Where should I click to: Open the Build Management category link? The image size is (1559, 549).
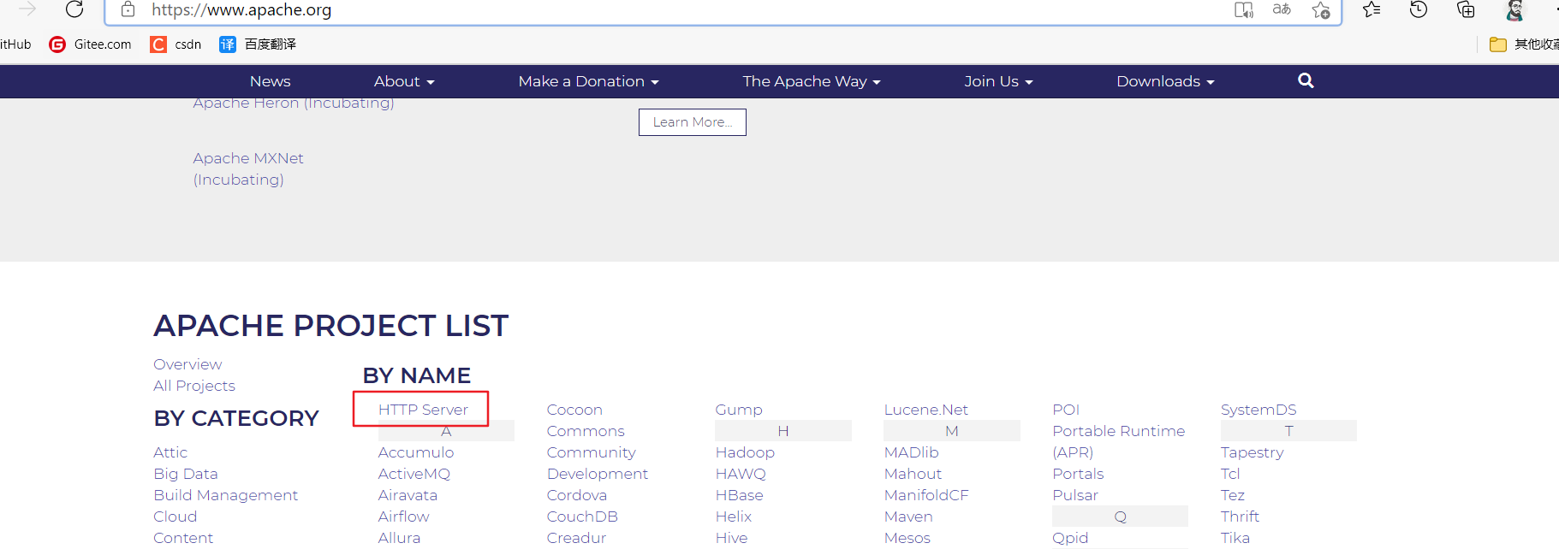tap(226, 495)
